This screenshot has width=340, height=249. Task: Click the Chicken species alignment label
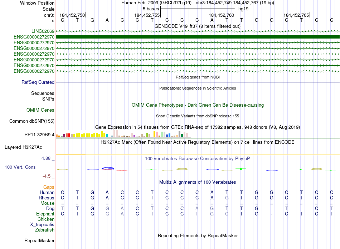(46, 219)
